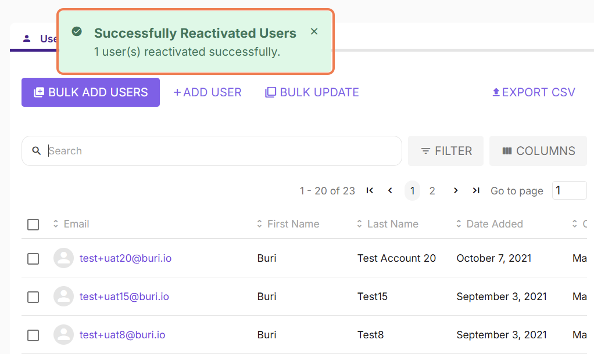This screenshot has width=594, height=354.
Task: Open user test+uat15@buri.io link
Action: (124, 297)
